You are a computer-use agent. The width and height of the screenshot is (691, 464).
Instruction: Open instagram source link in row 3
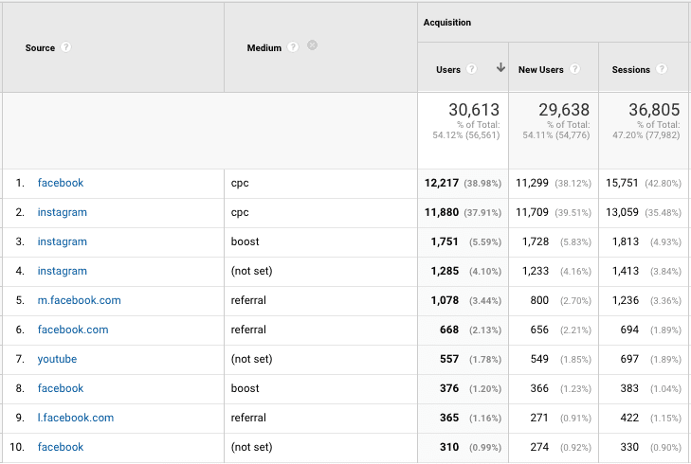click(x=63, y=241)
